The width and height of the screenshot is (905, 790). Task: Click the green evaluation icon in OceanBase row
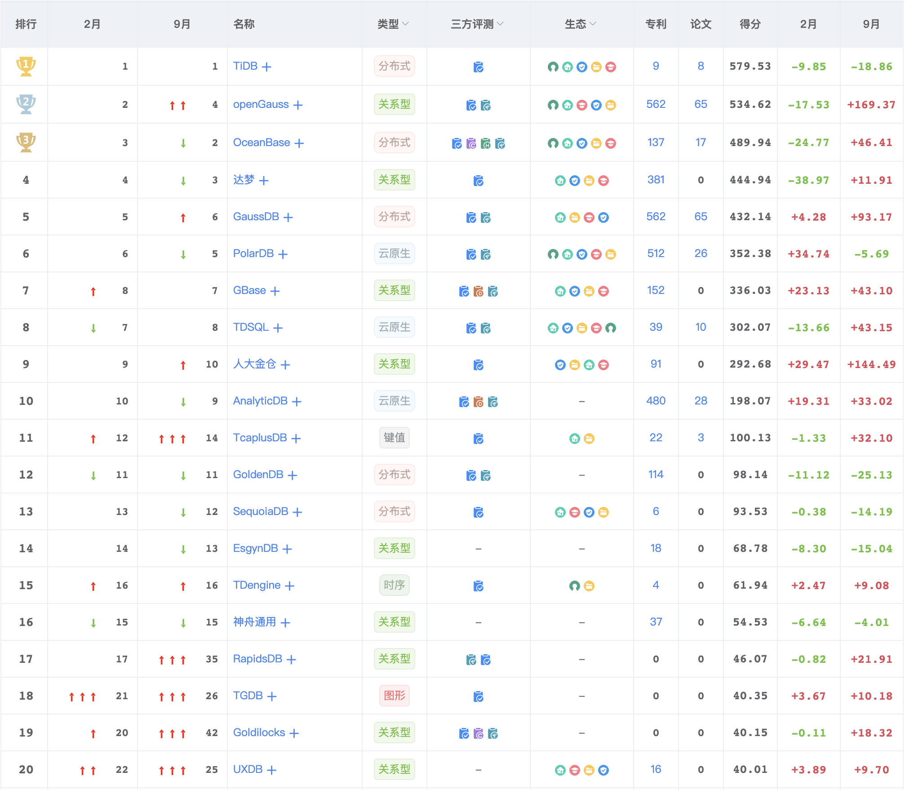[486, 143]
